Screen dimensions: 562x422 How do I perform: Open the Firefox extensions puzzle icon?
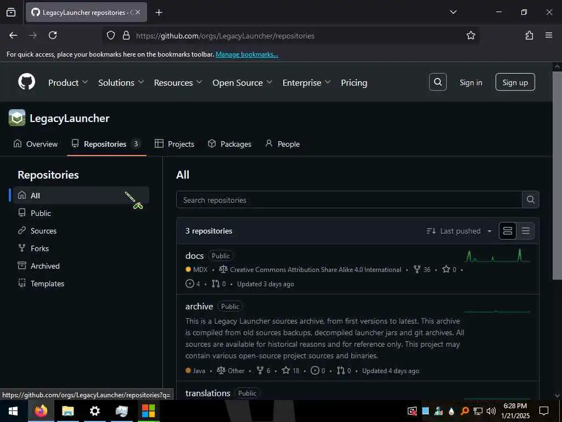(x=529, y=35)
